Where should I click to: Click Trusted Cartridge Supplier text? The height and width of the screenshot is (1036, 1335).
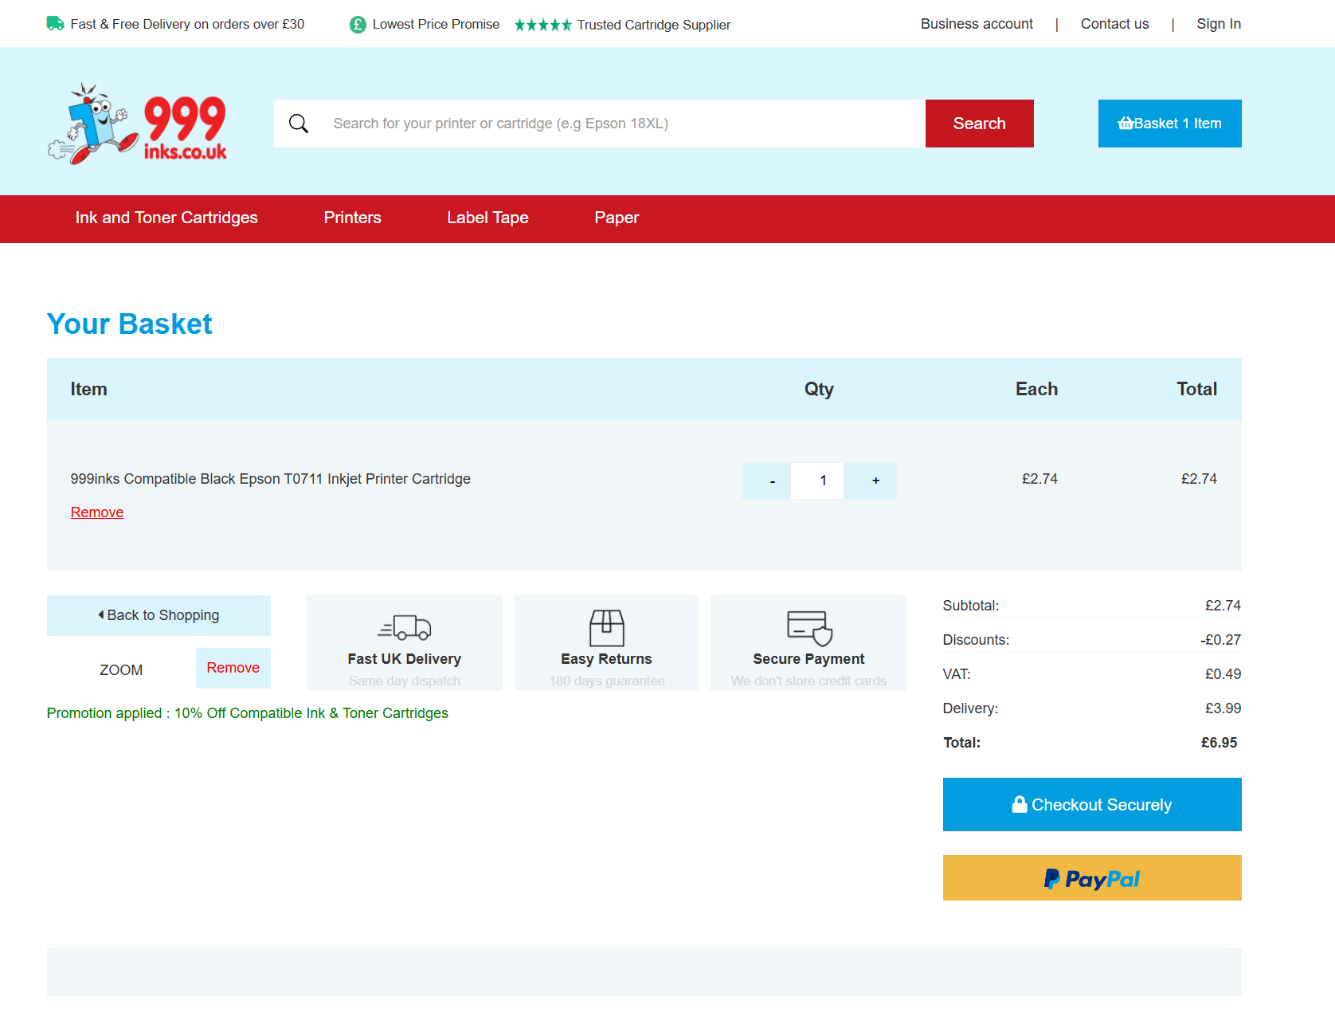pyautogui.click(x=654, y=25)
